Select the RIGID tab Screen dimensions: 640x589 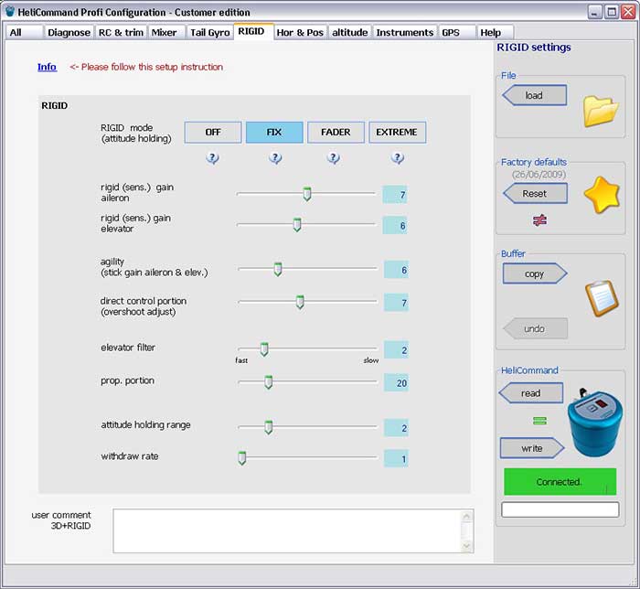coord(252,31)
